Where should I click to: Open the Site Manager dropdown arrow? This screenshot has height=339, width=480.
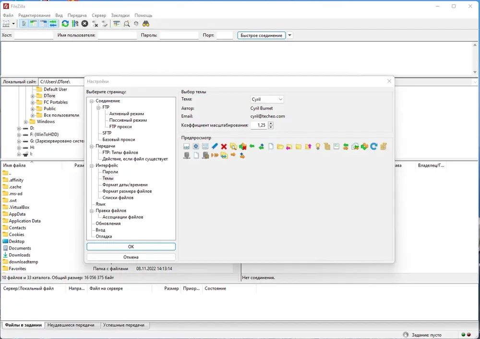[x=13, y=24]
